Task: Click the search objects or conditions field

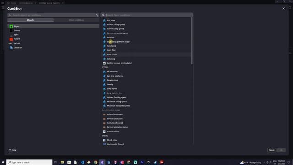Action: click(54, 15)
